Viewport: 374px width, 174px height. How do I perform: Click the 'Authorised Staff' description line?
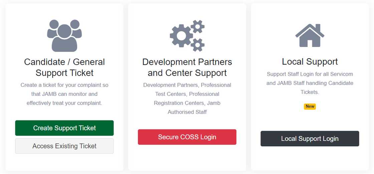(x=187, y=112)
